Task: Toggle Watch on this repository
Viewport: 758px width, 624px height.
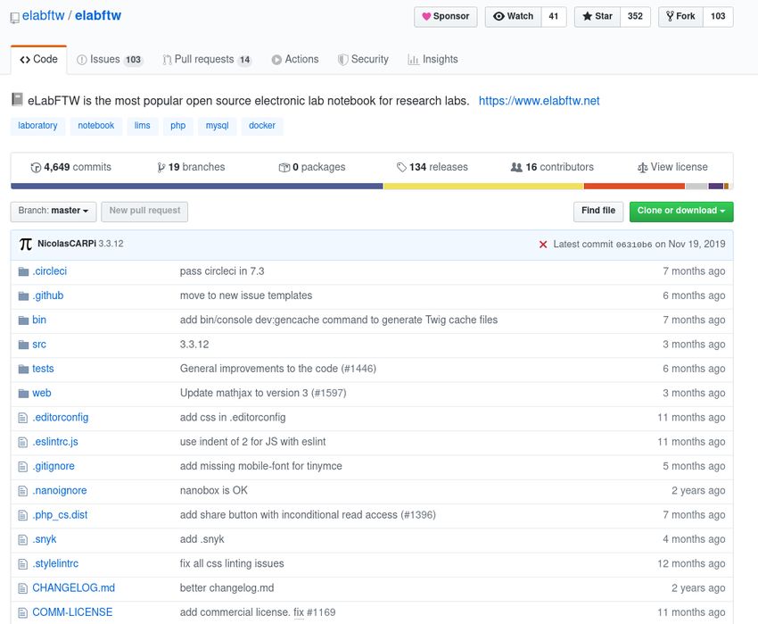Action: [514, 16]
